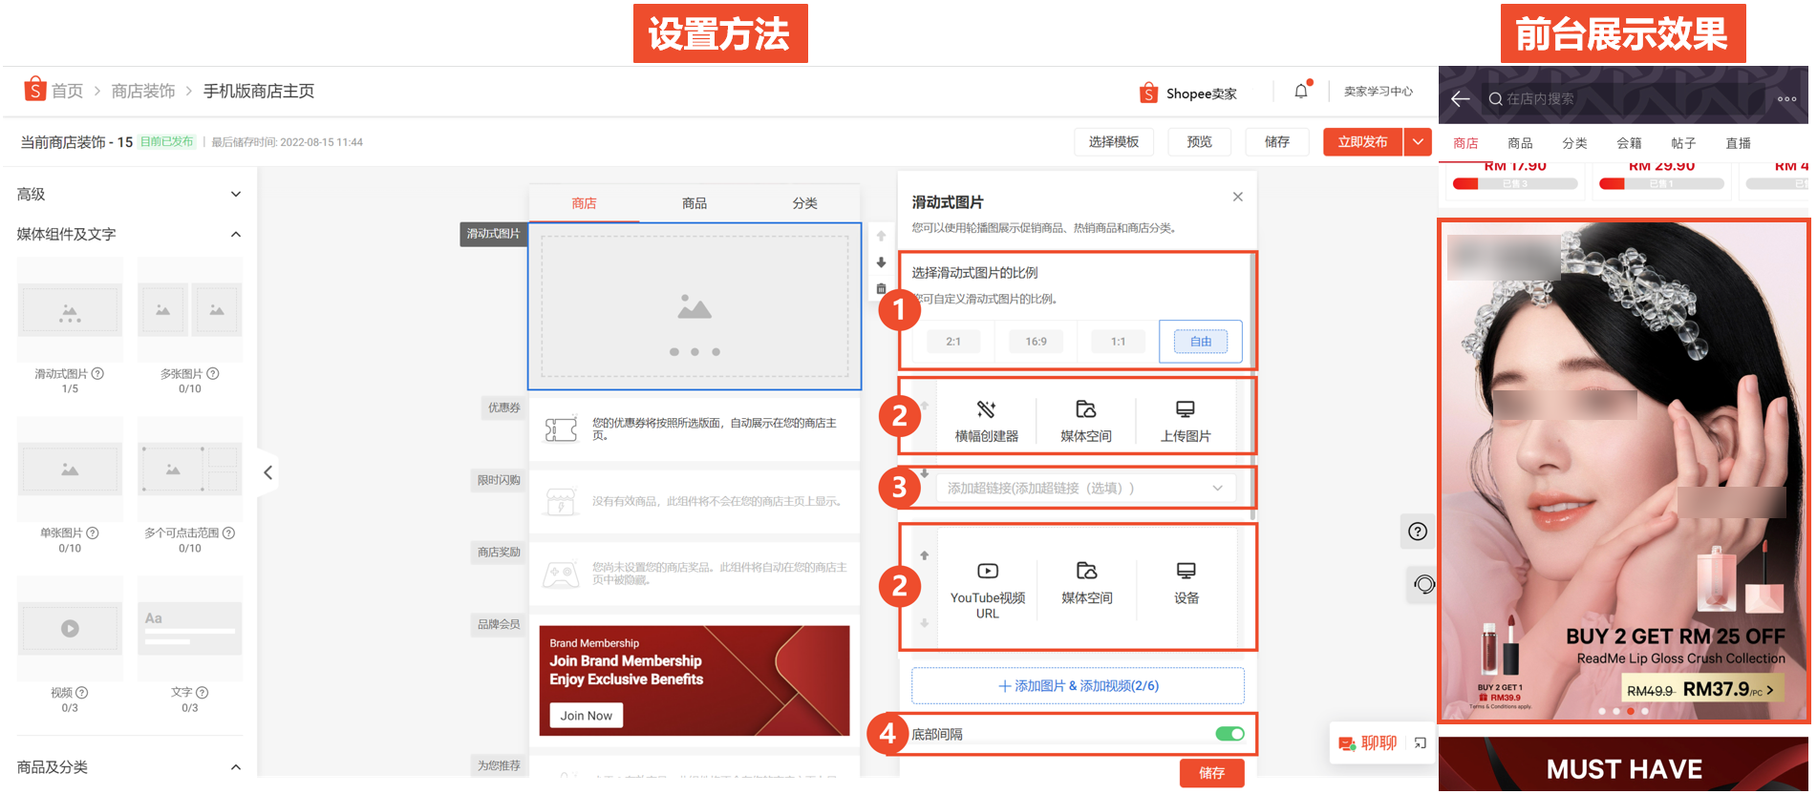Switch to 商品 tab in editor preview
The width and height of the screenshot is (1817, 794).
[695, 203]
